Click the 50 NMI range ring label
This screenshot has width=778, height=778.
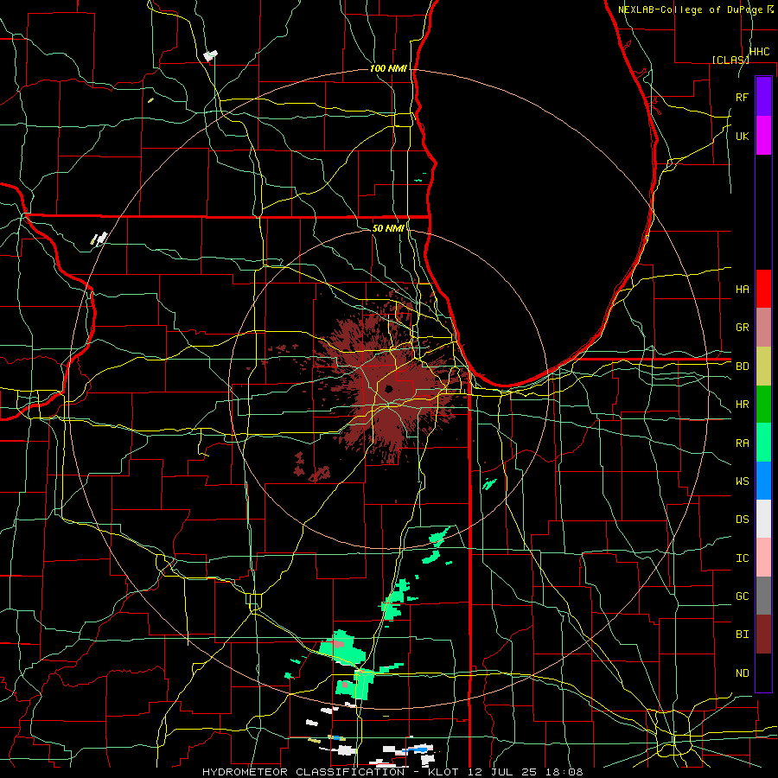pyautogui.click(x=388, y=228)
